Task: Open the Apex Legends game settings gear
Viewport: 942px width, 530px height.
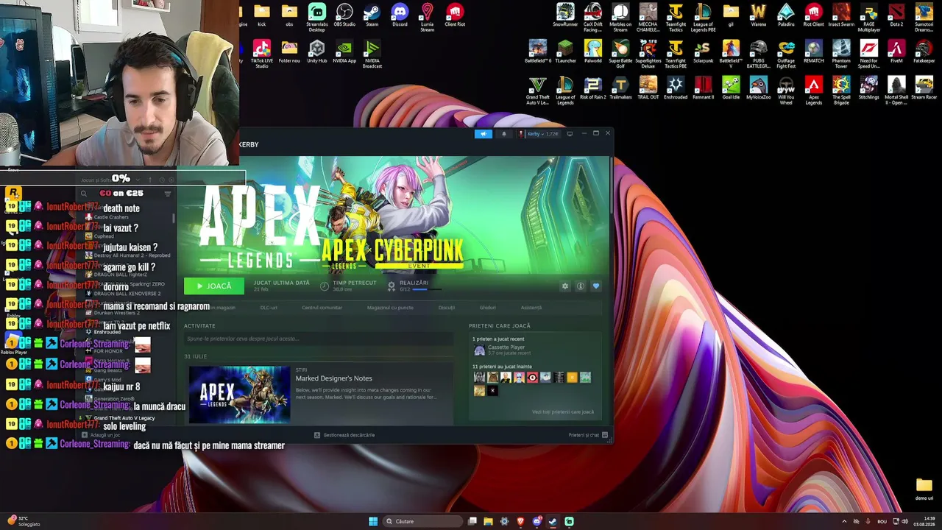Action: point(564,286)
